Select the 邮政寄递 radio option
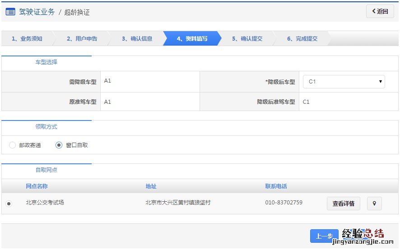This screenshot has height=250, width=400. (x=13, y=145)
